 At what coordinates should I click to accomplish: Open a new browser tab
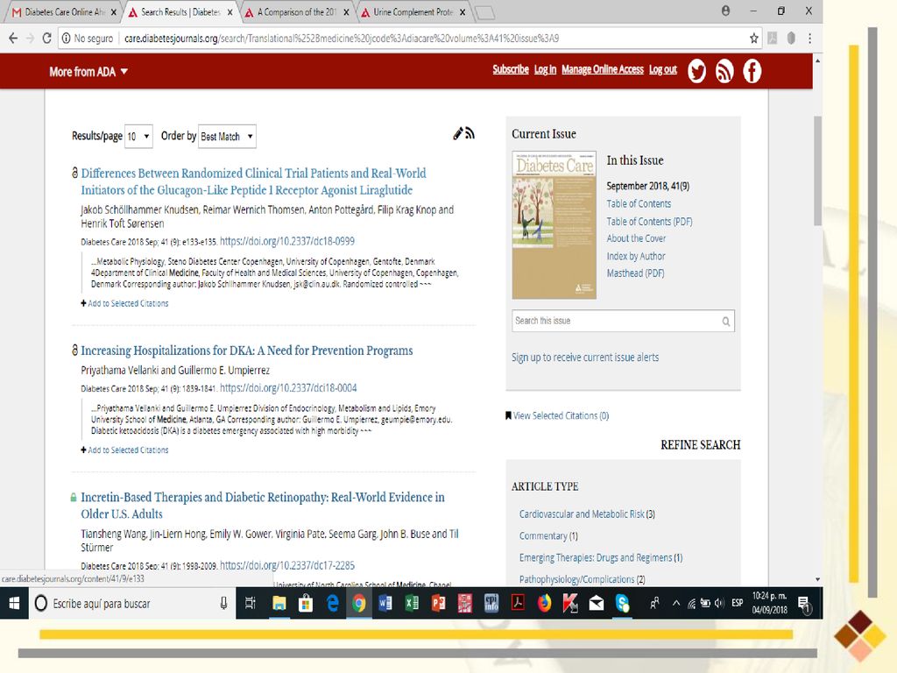[484, 12]
